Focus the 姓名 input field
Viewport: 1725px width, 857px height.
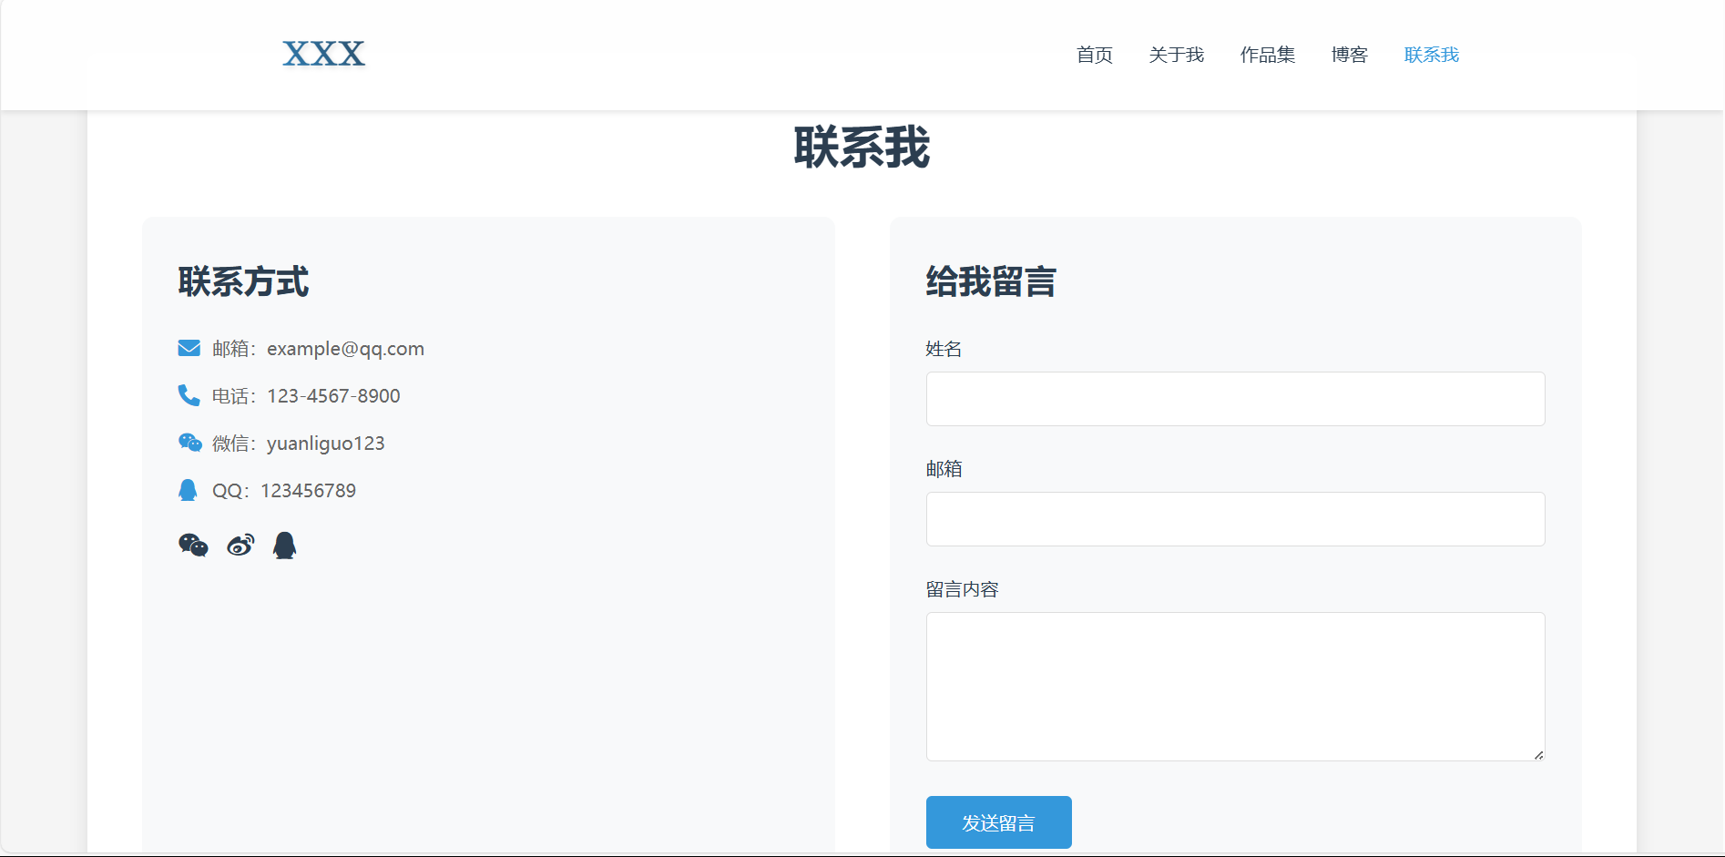(1235, 399)
